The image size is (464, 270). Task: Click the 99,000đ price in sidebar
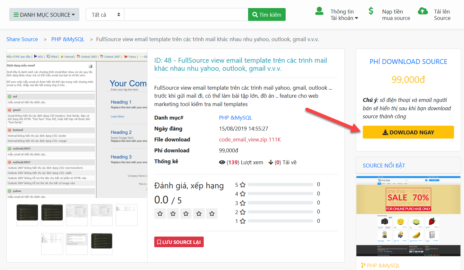click(408, 80)
